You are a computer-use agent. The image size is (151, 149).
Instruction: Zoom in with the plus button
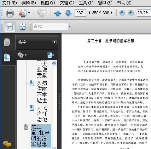[x=131, y=13]
